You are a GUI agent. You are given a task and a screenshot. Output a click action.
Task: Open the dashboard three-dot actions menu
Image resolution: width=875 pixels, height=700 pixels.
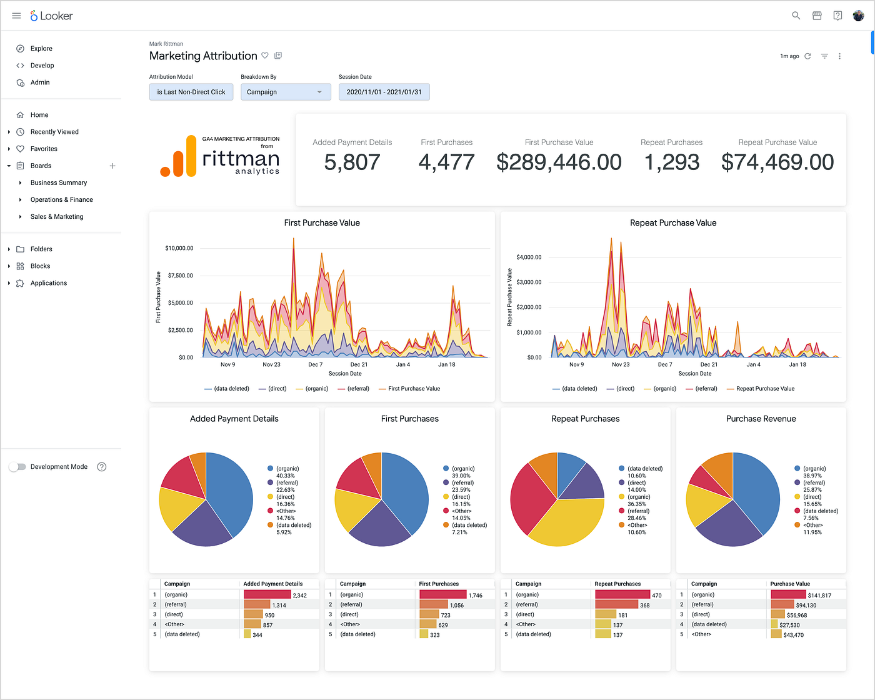(839, 56)
